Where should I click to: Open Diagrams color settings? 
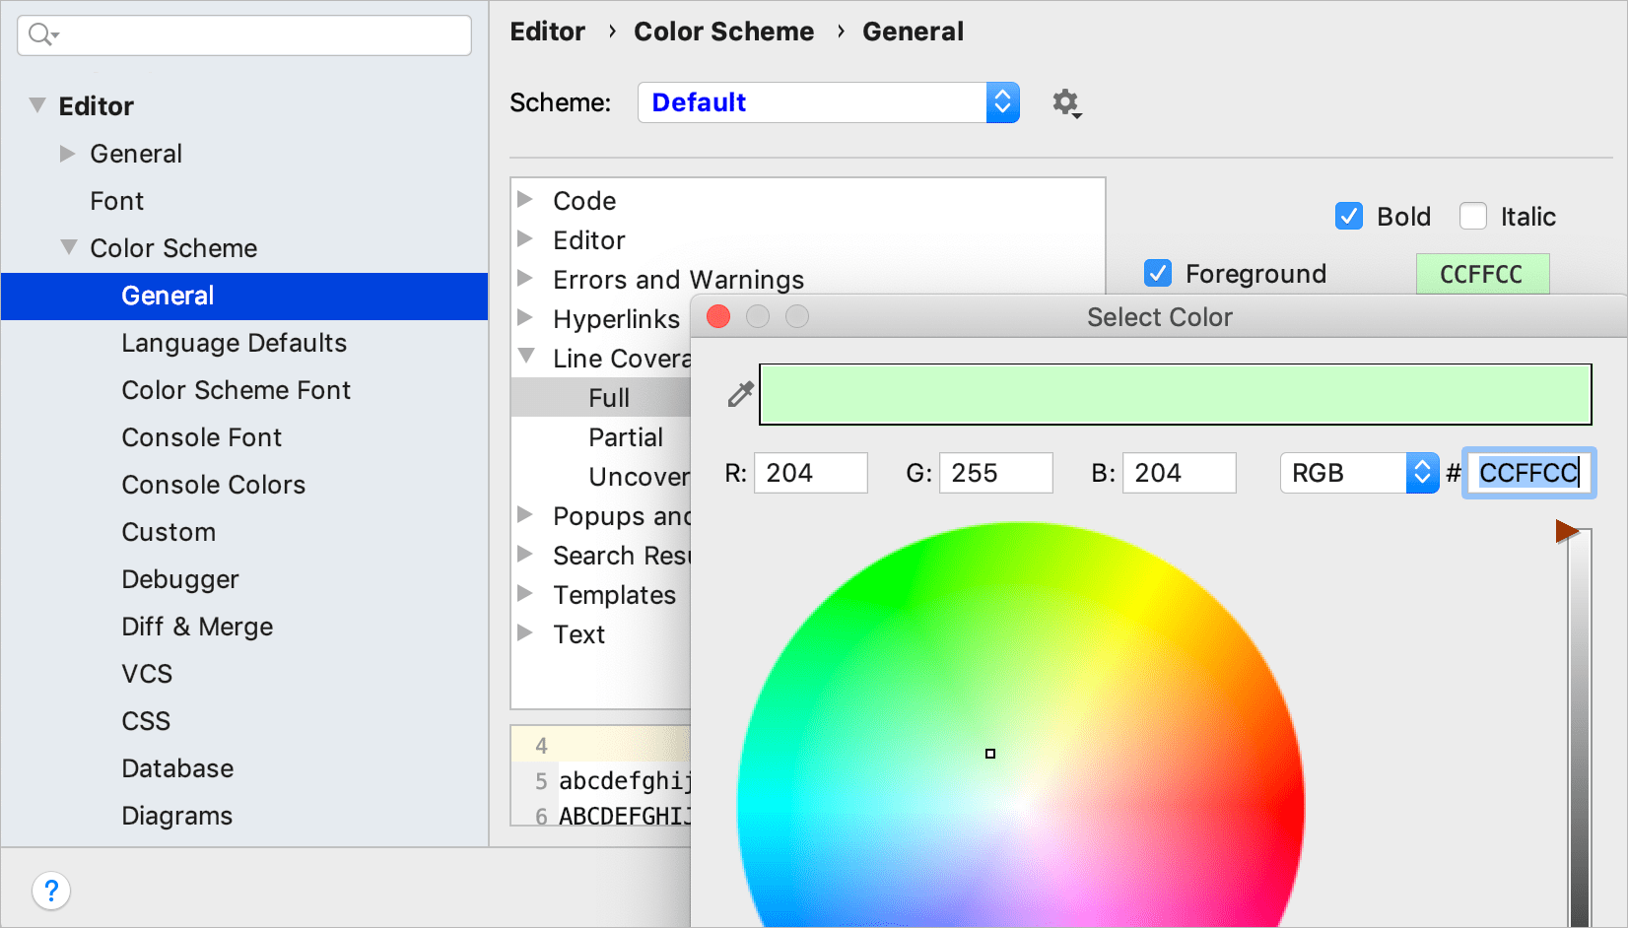[177, 816]
